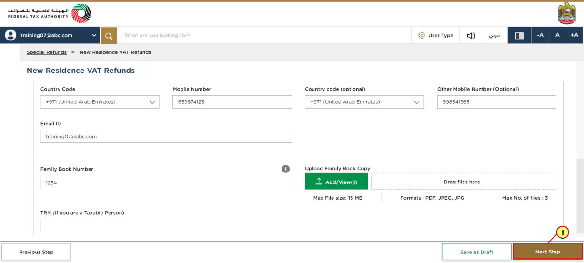Viewport: 584px width, 263px height.
Task: Click 'Formats : PDF, JPEG, JPG' text
Action: coord(433,198)
